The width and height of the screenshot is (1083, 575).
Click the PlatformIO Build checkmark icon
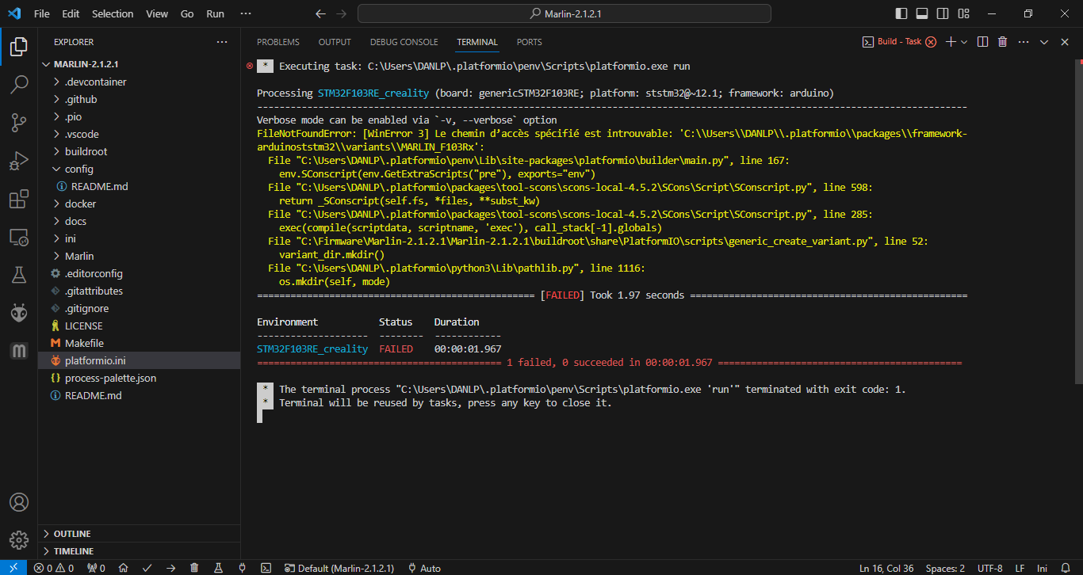pyautogui.click(x=147, y=568)
